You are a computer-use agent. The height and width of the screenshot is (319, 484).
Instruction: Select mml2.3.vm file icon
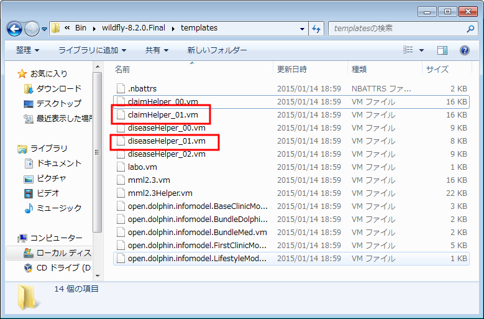pyautogui.click(x=121, y=180)
